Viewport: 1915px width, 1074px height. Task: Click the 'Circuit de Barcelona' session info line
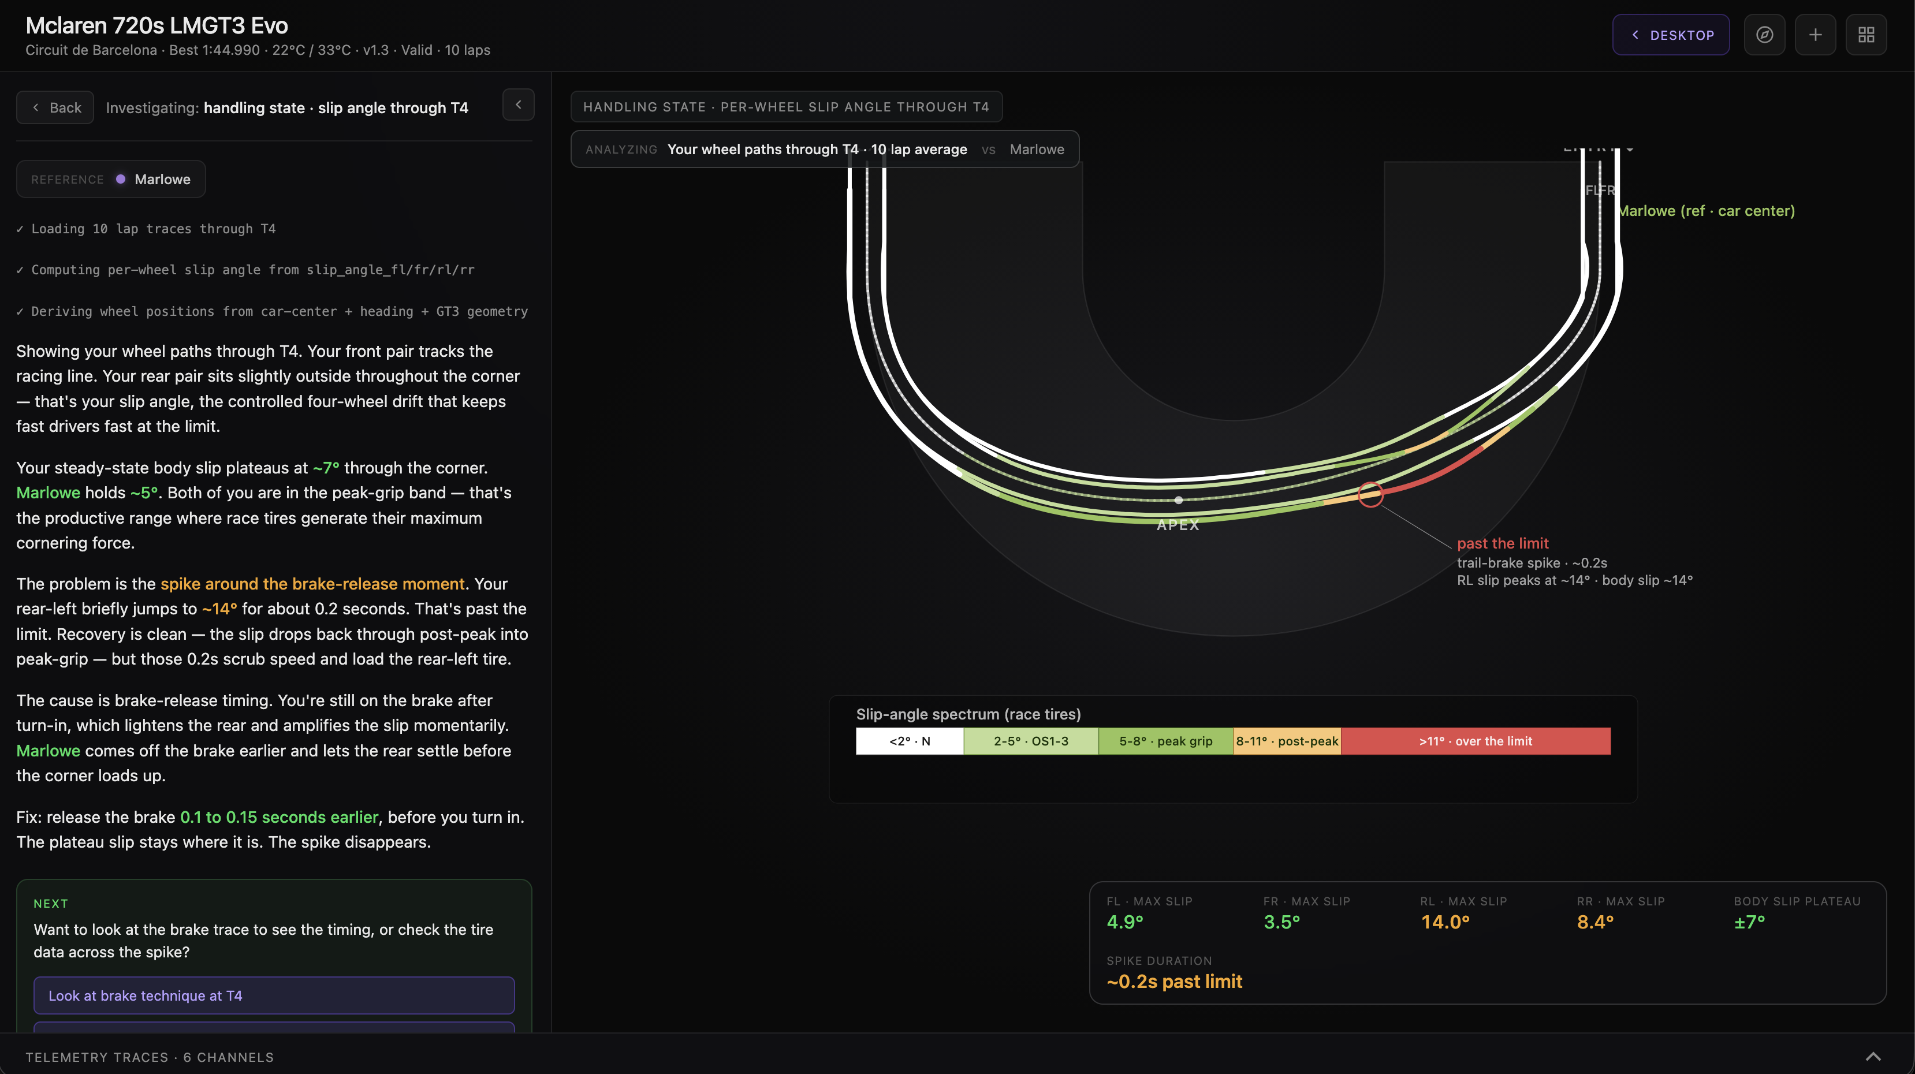pyautogui.click(x=258, y=50)
